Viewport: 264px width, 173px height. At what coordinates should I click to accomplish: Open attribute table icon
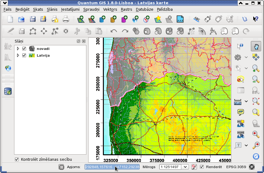[x=241, y=90]
